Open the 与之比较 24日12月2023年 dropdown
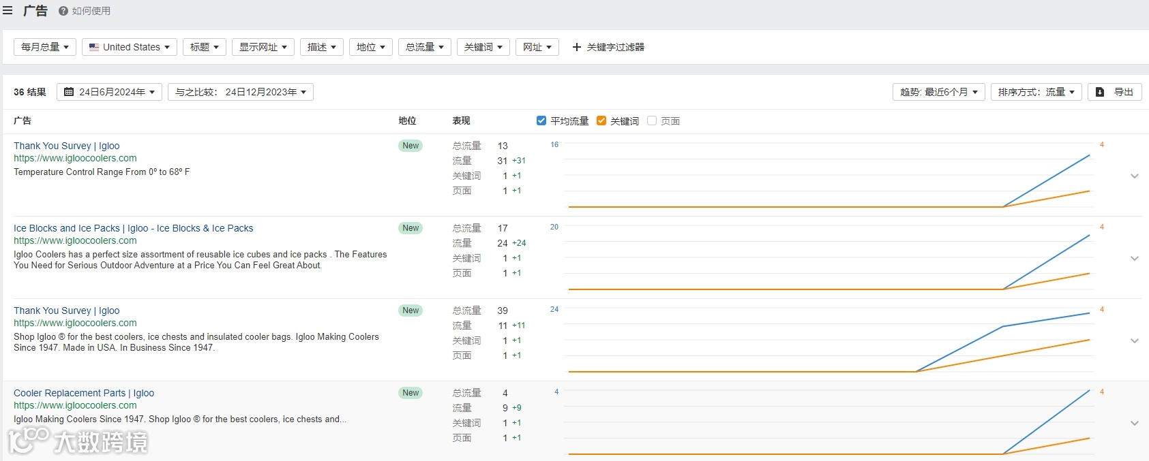Screen dimensions: 1149x461 (241, 92)
